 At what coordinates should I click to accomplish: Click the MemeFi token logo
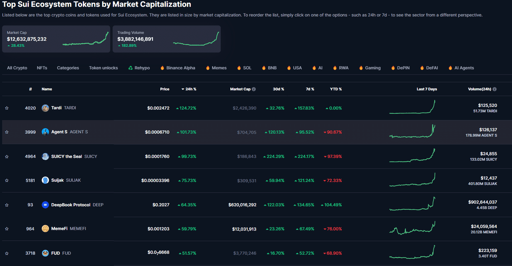[x=45, y=229]
